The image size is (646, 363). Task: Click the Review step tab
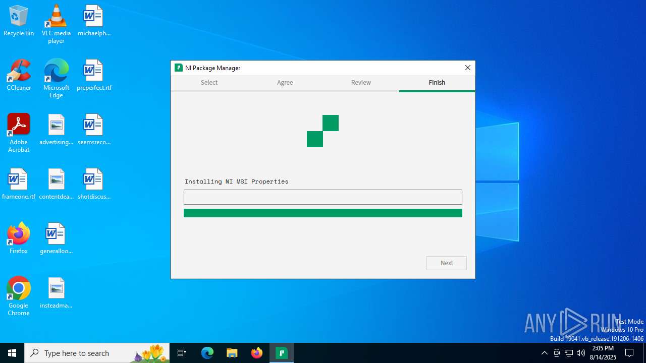361,83
